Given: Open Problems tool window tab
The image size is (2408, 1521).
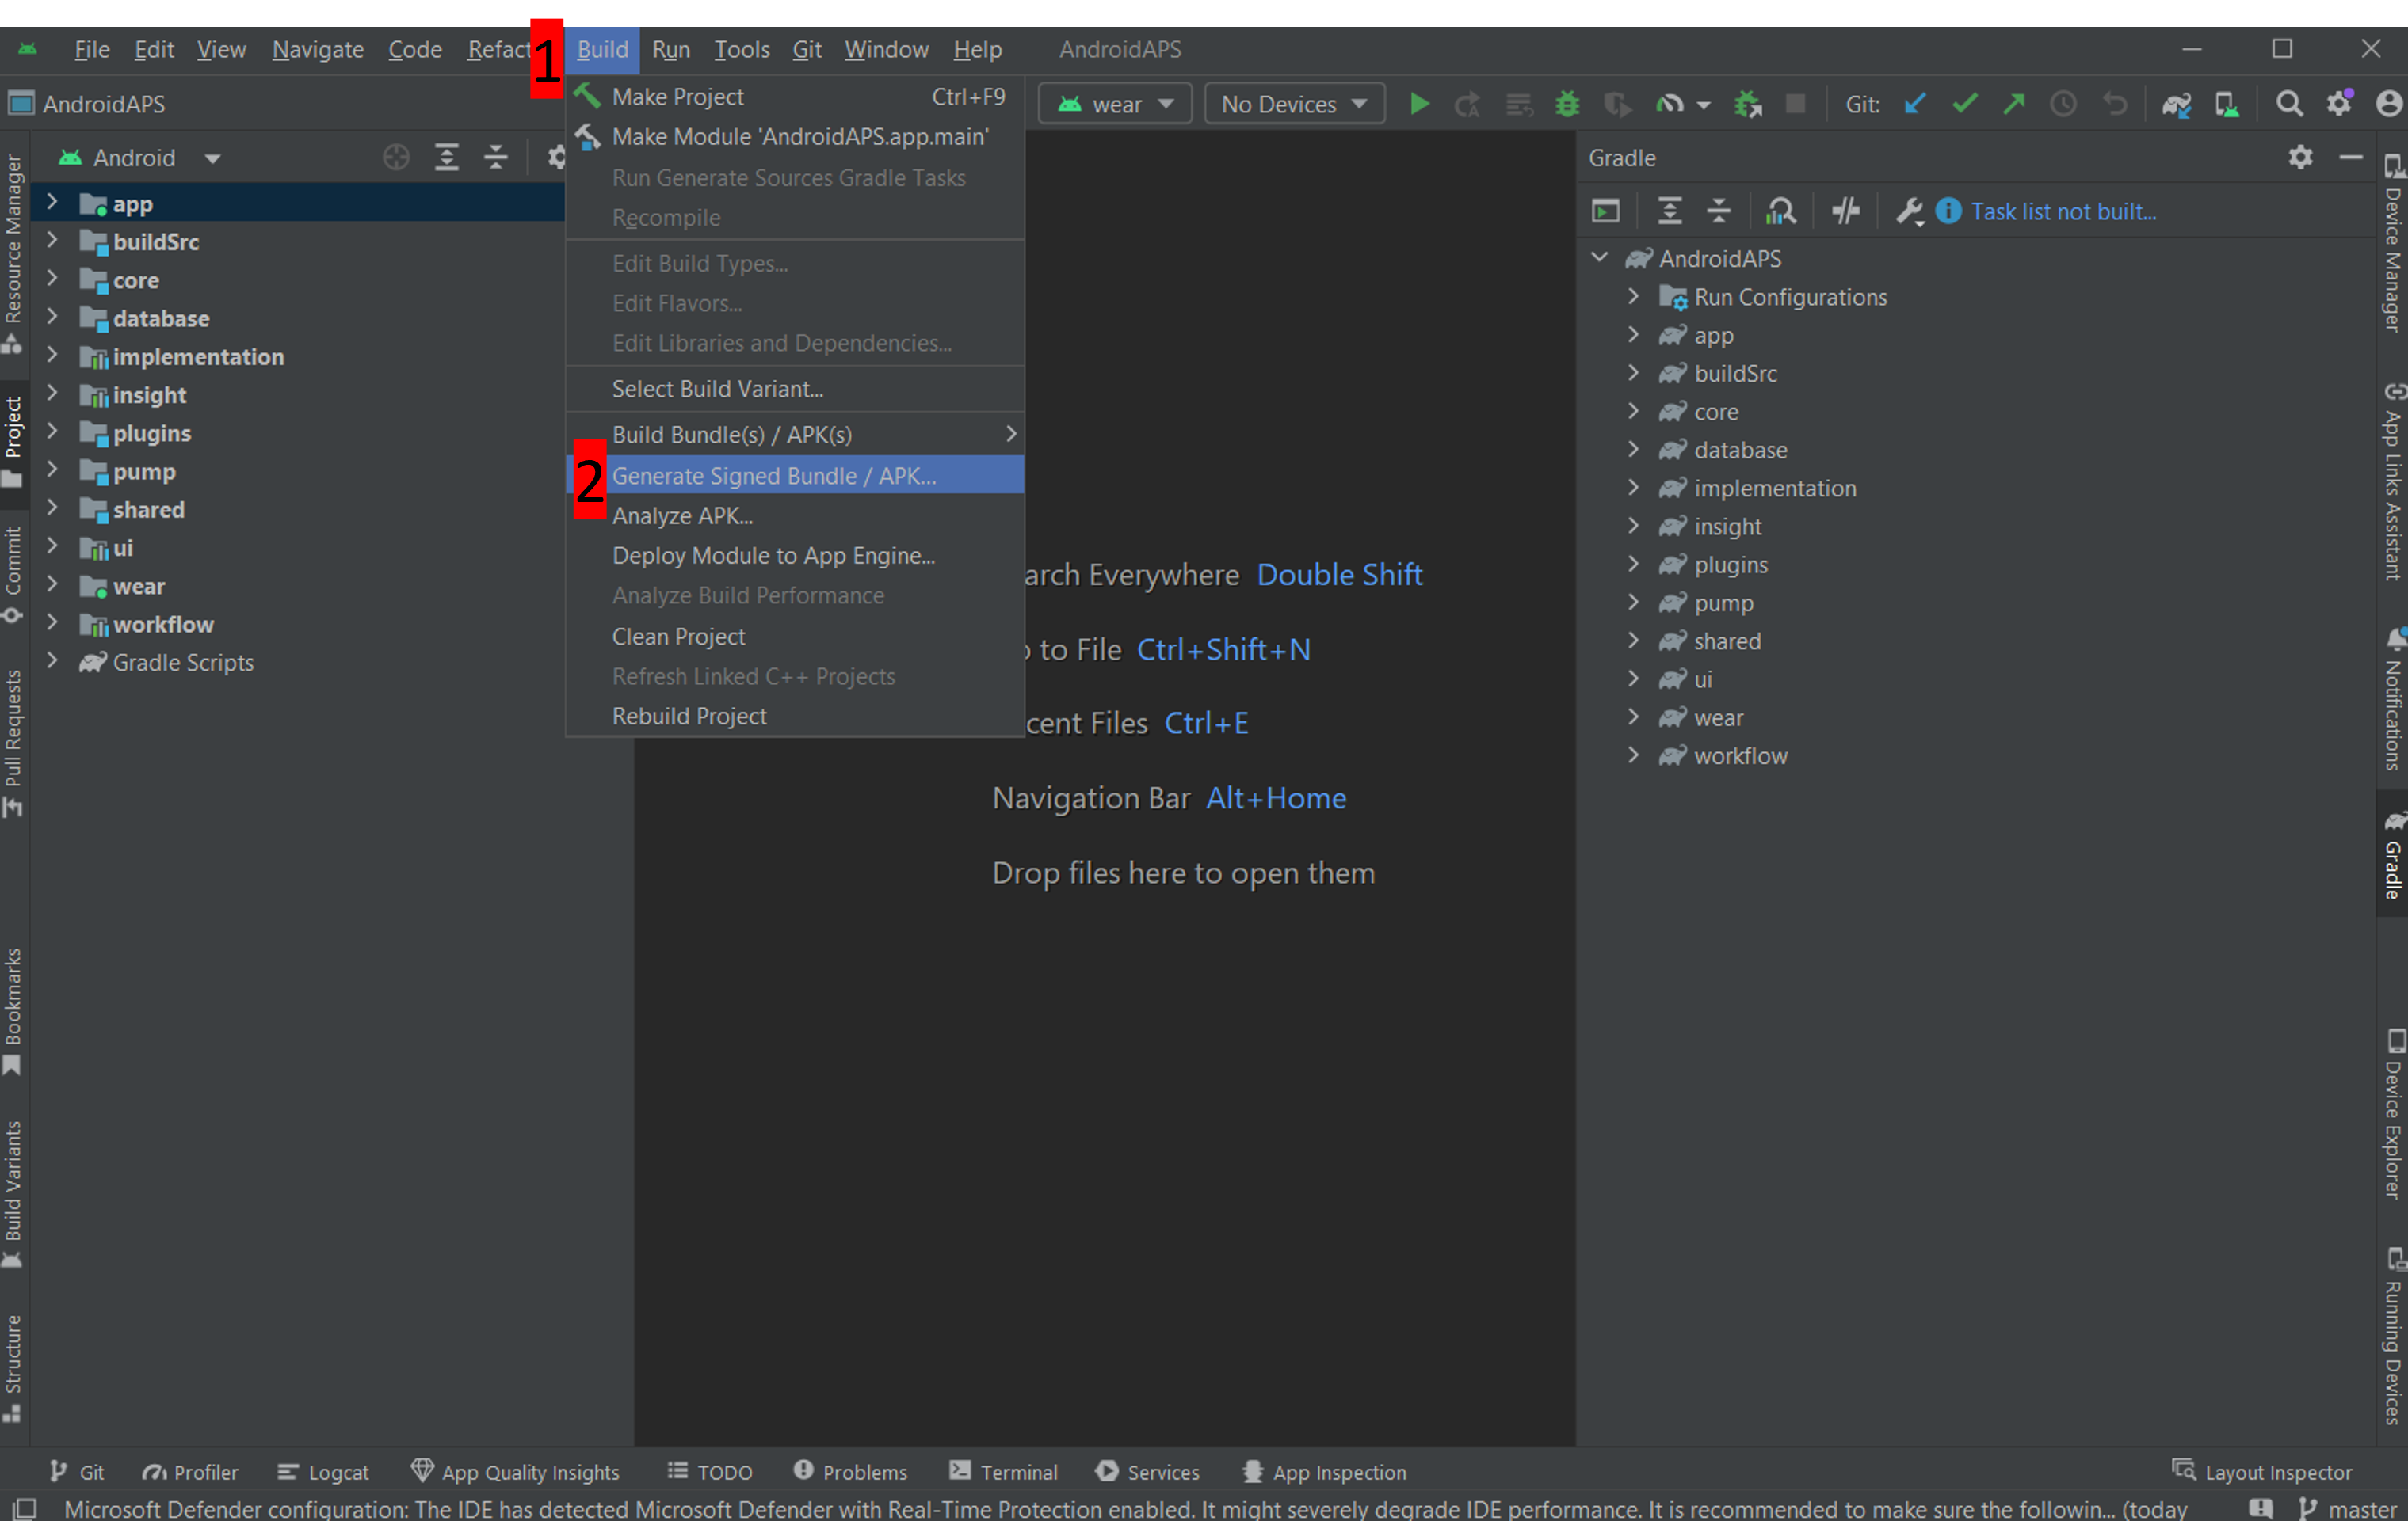Looking at the screenshot, I should pos(850,1471).
